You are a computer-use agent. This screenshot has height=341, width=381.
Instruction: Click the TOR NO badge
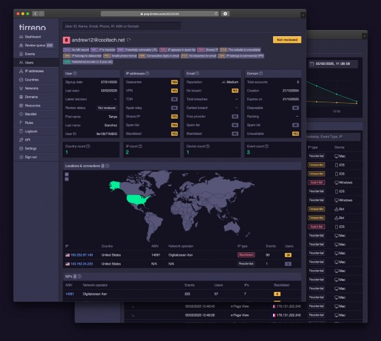(175, 100)
